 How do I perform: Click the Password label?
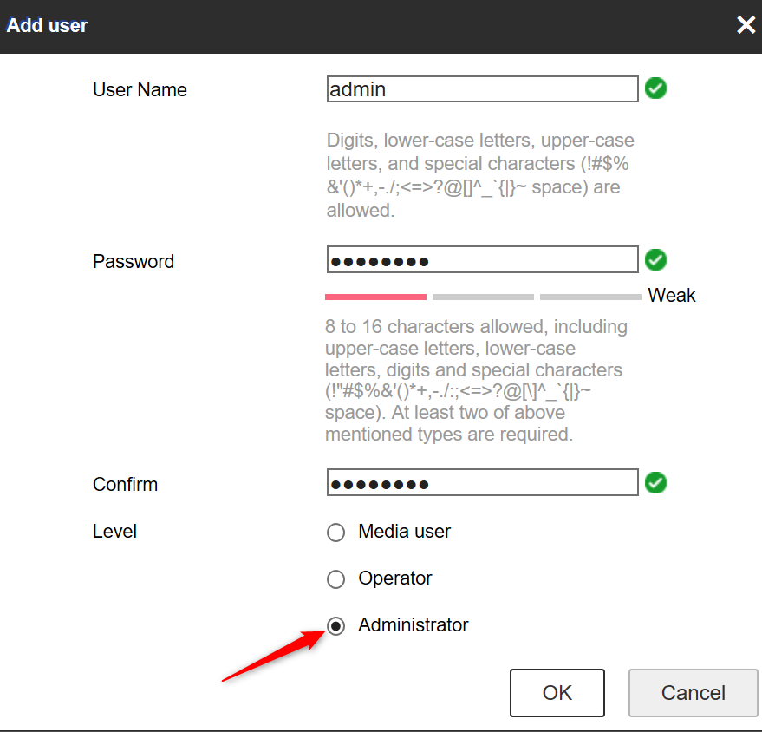pyautogui.click(x=134, y=261)
